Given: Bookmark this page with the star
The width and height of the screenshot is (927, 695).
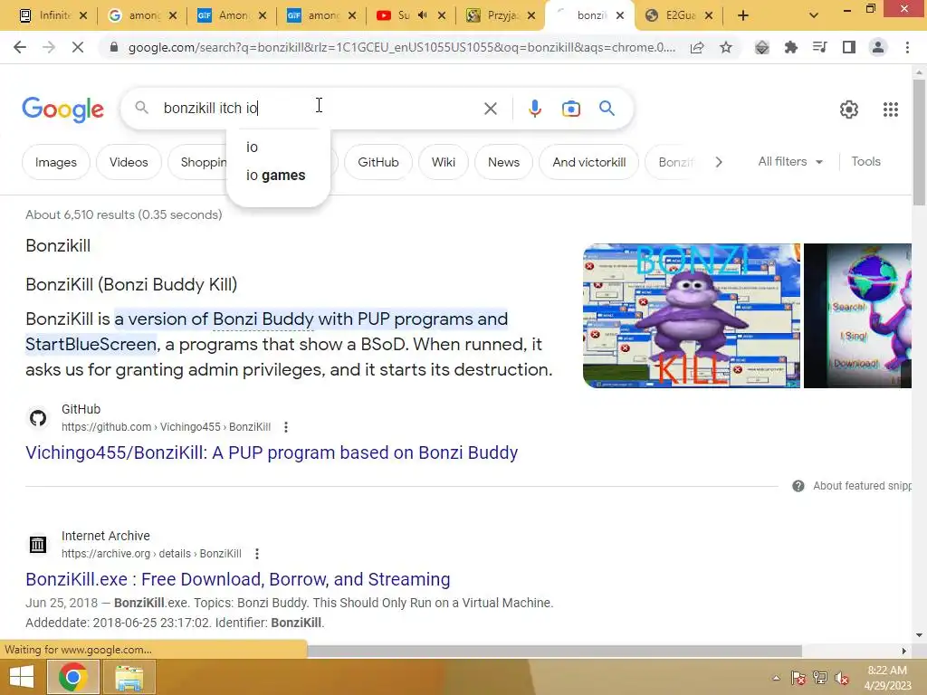Looking at the screenshot, I should pyautogui.click(x=726, y=47).
